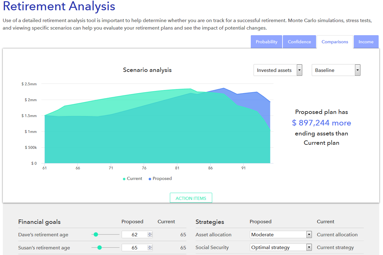Switch to the Income tab
This screenshot has height=255, width=383.
pos(366,42)
